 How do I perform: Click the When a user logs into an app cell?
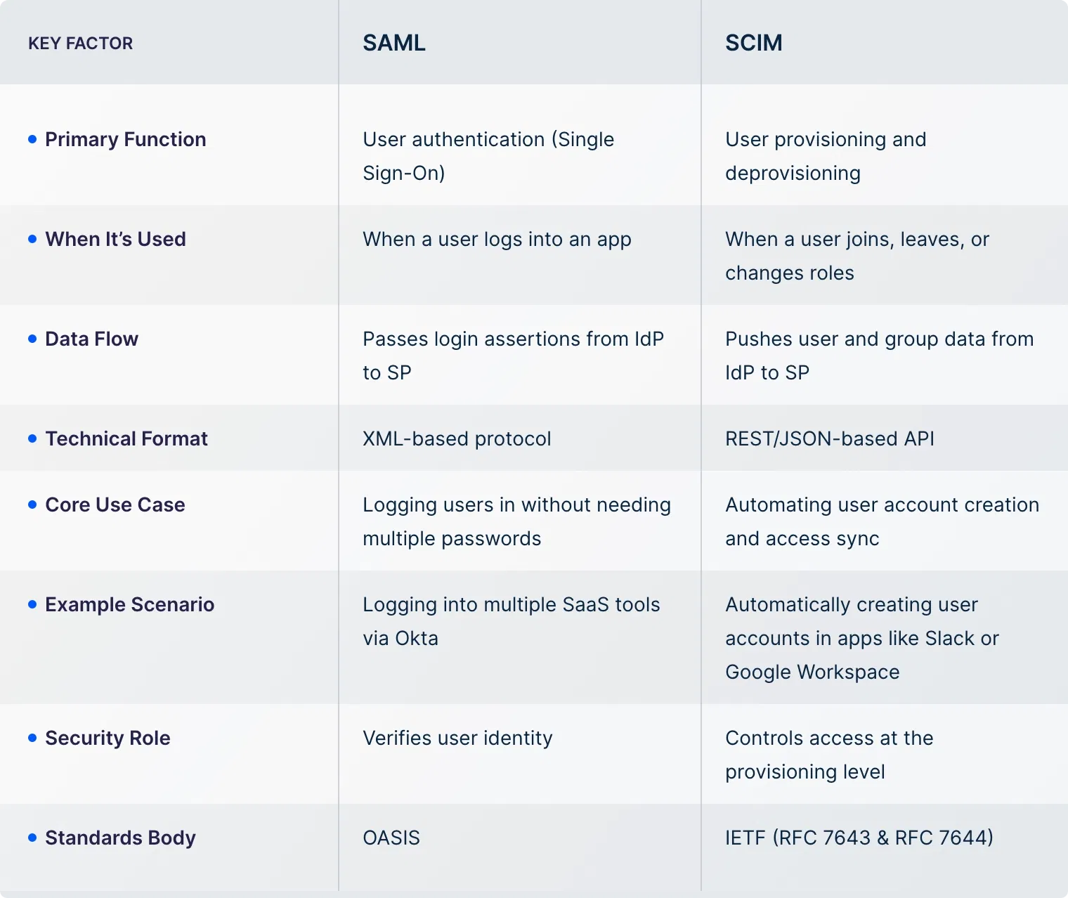(497, 239)
